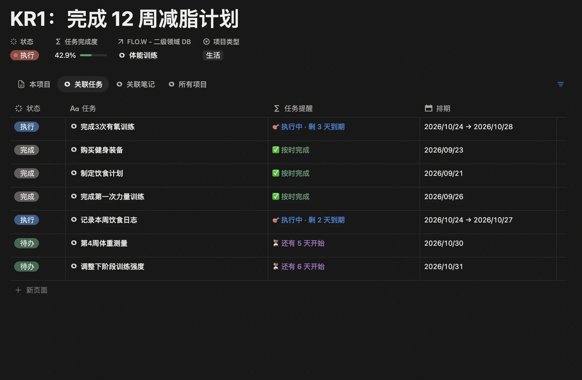Click the arrow icon next to FLO.W - 二级领域 DB
The width and height of the screenshot is (582, 380).
coord(120,42)
